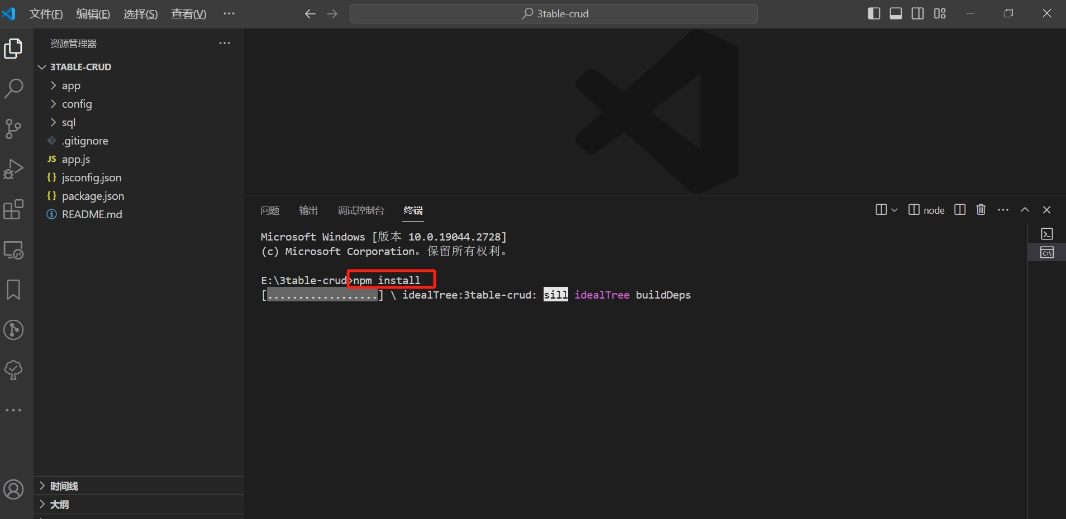This screenshot has width=1066, height=519.
Task: Toggle the bottom panel visibility
Action: tap(896, 13)
